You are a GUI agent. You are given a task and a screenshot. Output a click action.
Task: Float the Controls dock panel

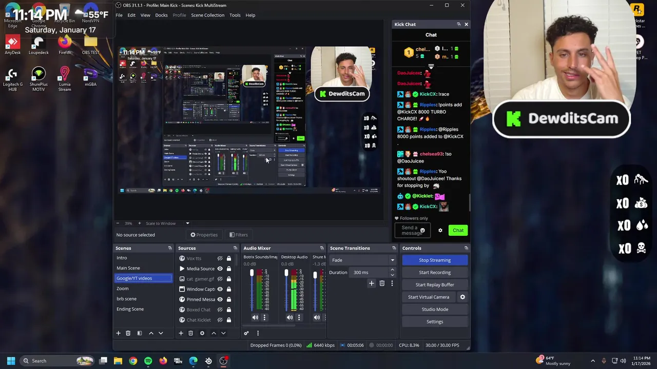[x=466, y=248]
